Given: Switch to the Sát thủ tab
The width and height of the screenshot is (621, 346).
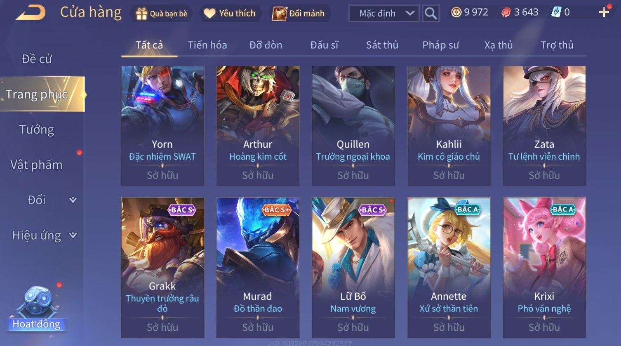Looking at the screenshot, I should pos(382,45).
